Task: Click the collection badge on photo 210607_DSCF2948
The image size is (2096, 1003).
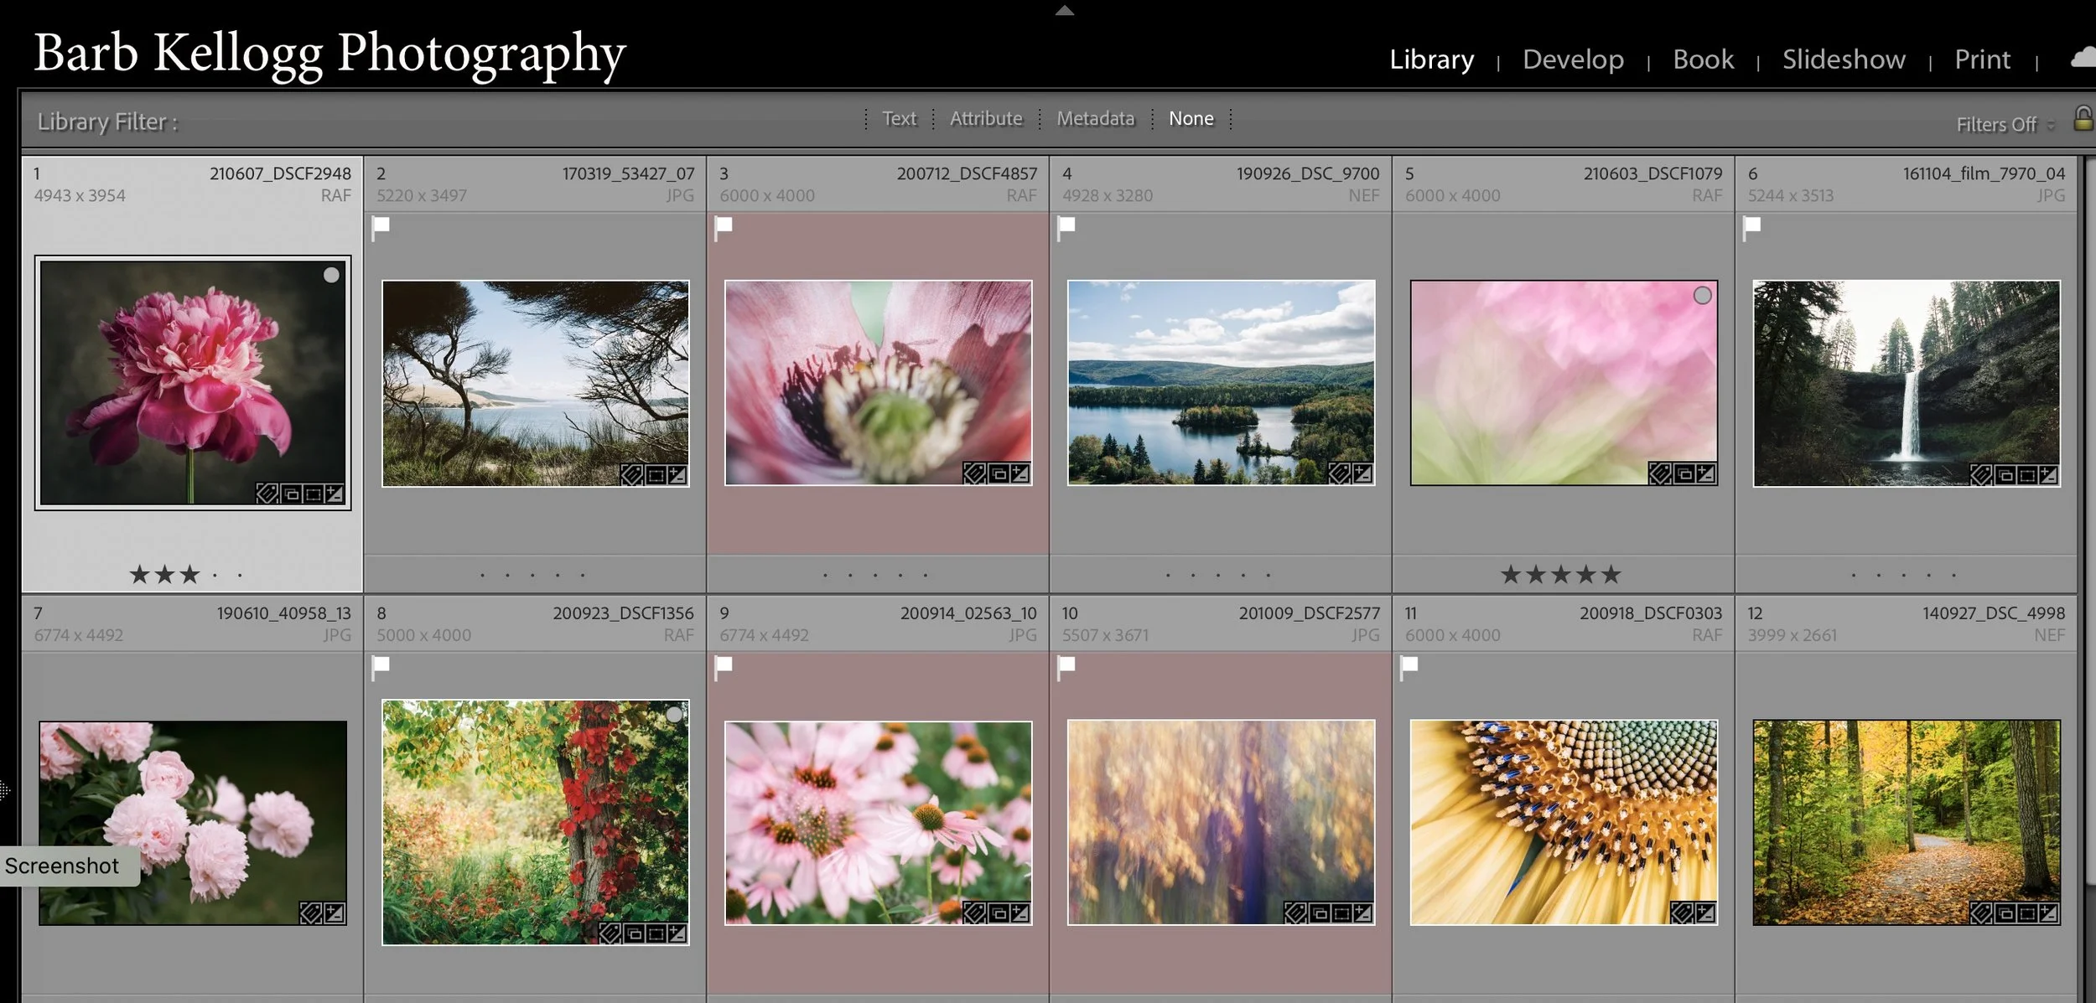Action: coord(291,494)
